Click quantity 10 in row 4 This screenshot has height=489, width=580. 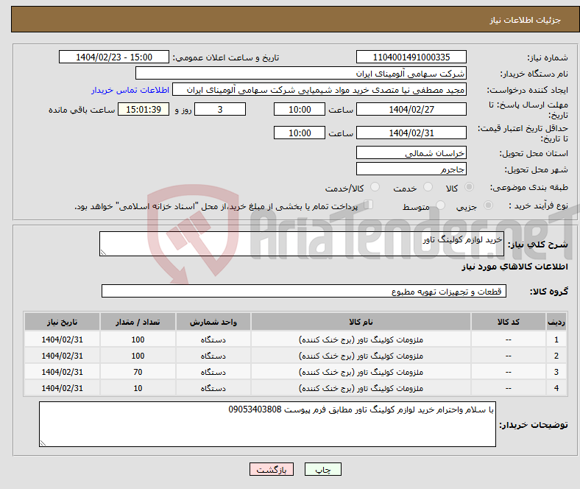pos(138,388)
